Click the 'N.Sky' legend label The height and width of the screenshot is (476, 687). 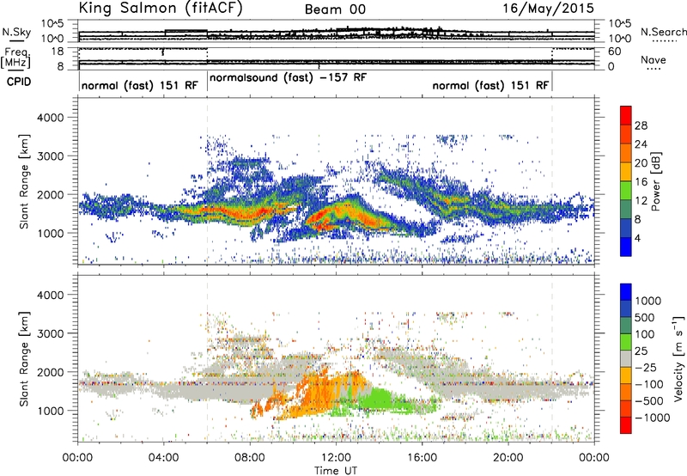point(16,32)
